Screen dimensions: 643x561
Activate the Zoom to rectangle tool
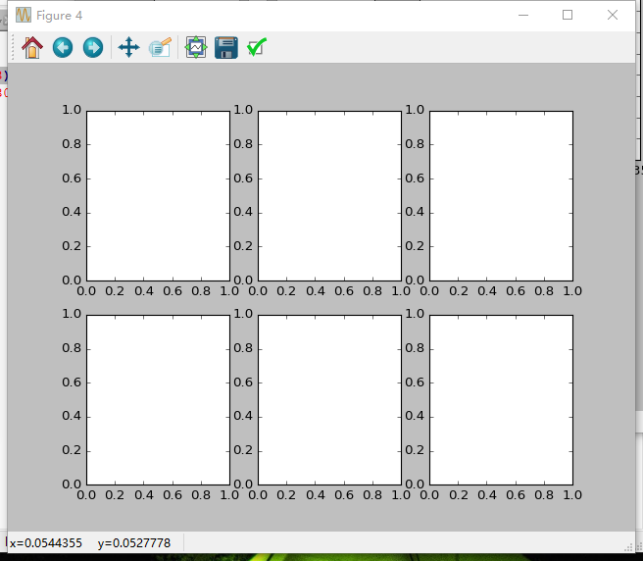pyautogui.click(x=160, y=48)
